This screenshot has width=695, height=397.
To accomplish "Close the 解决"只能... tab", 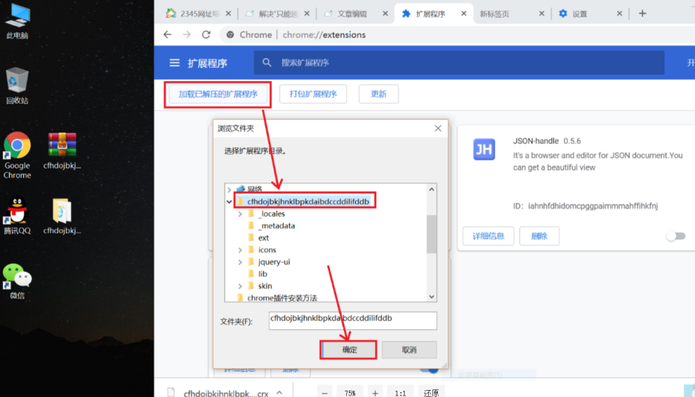I will pos(306,14).
